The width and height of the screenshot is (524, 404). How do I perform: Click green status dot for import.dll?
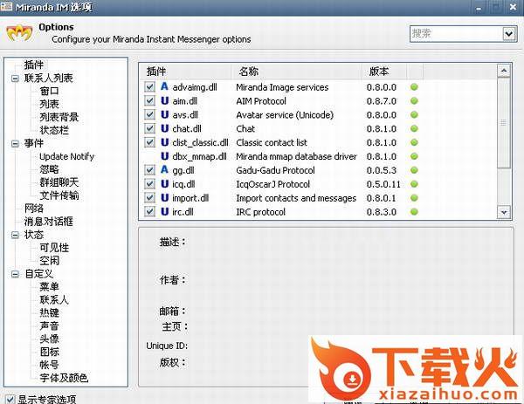(x=414, y=198)
